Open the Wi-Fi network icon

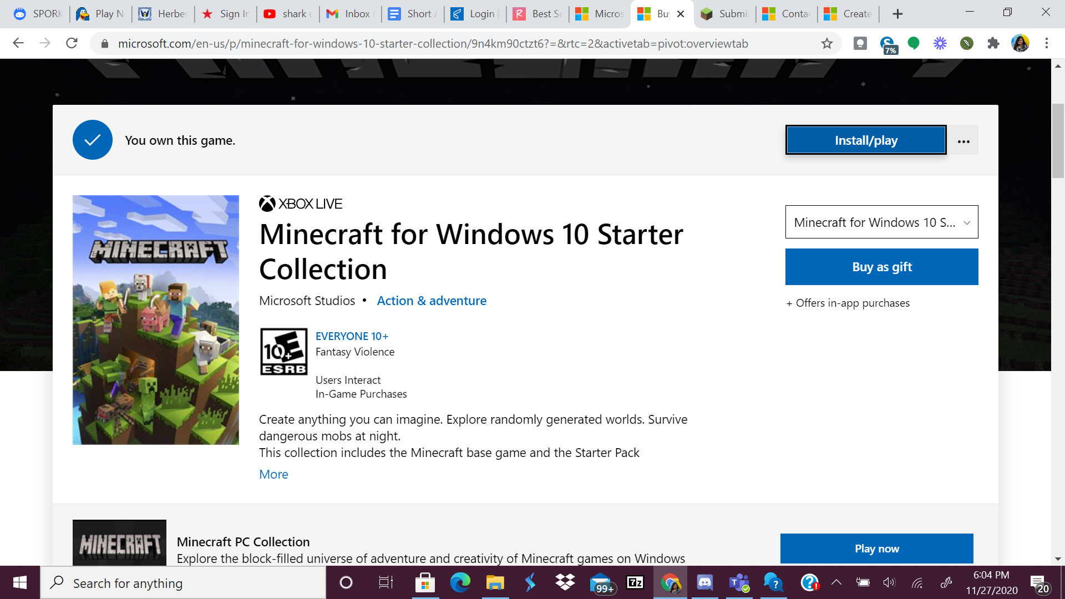(917, 582)
